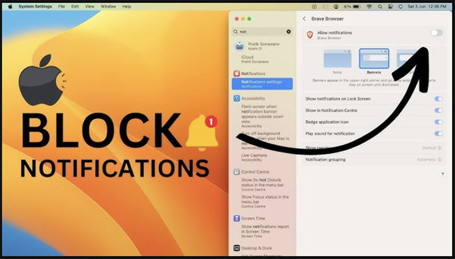Click the Screen Time section icon
Image resolution: width=455 pixels, height=259 pixels.
tap(237, 219)
